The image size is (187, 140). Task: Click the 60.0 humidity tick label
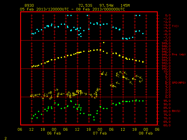[x=167, y=125]
